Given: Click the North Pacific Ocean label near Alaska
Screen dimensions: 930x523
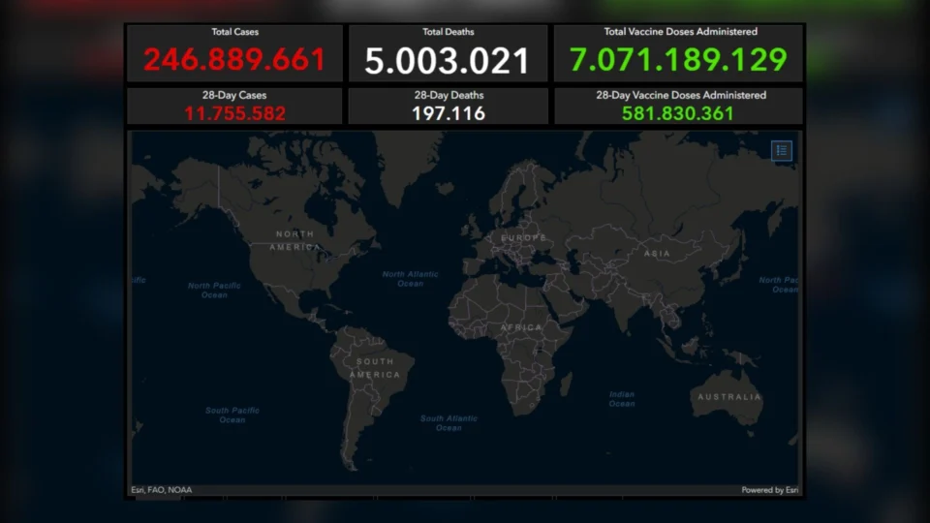Looking at the screenshot, I should (x=214, y=290).
